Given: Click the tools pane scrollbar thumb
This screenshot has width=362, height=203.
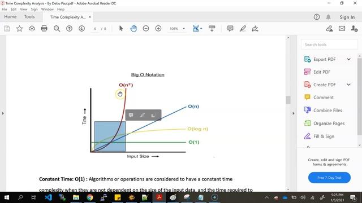Looking at the screenshot, I should point(360,96).
